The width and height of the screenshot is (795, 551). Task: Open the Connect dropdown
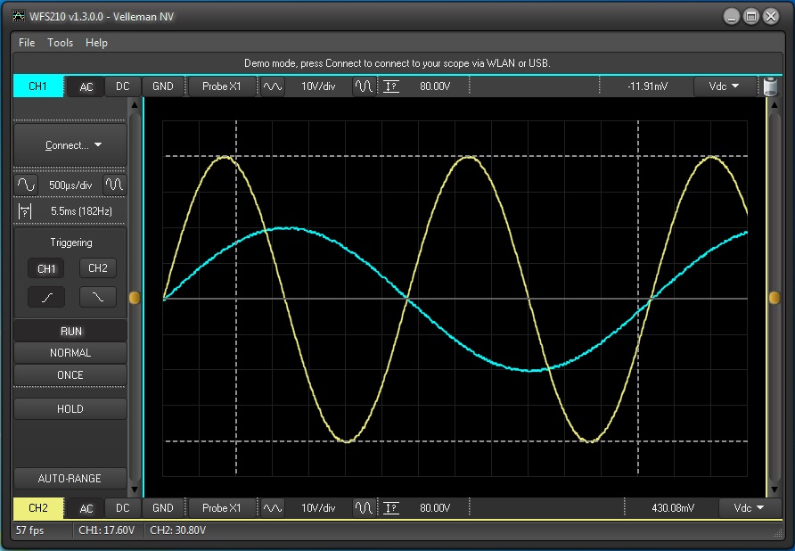click(71, 145)
